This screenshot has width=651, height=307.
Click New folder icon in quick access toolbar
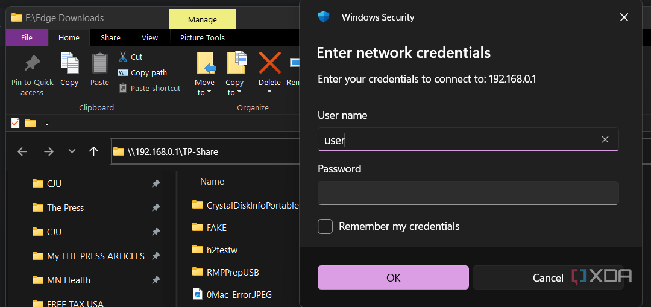click(x=31, y=123)
